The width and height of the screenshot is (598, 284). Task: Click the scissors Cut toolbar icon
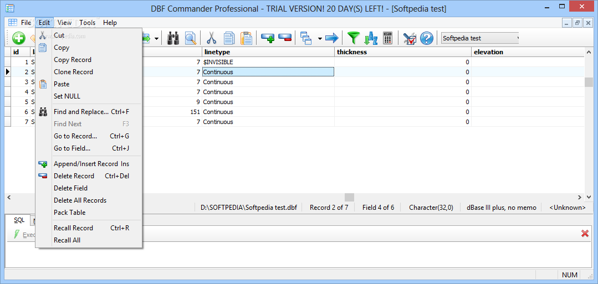point(211,38)
